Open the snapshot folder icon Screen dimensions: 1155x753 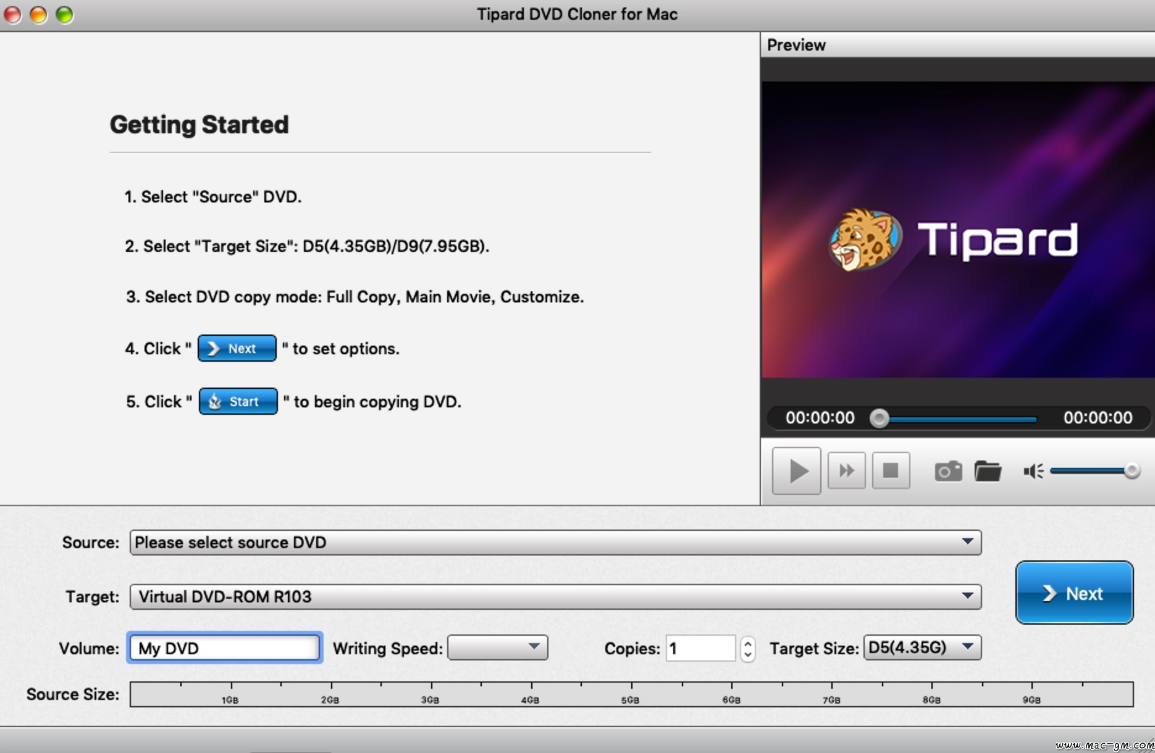[x=988, y=471]
